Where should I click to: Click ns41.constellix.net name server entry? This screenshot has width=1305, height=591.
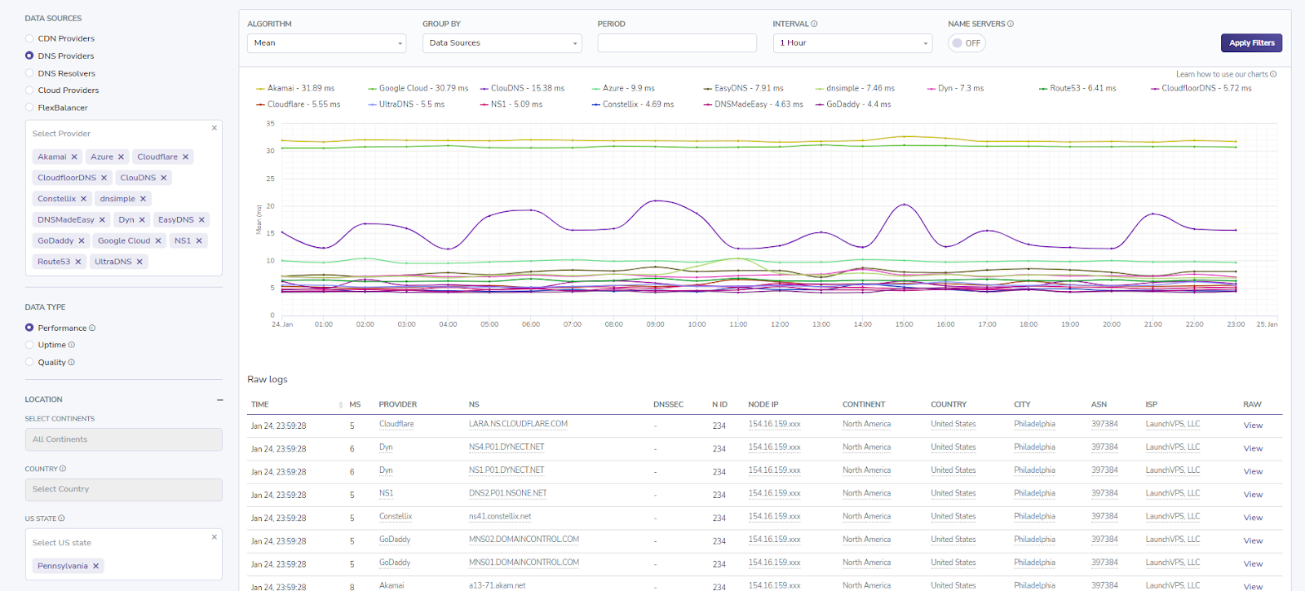point(500,517)
